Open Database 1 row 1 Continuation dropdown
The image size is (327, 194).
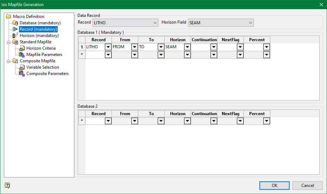coord(214,47)
